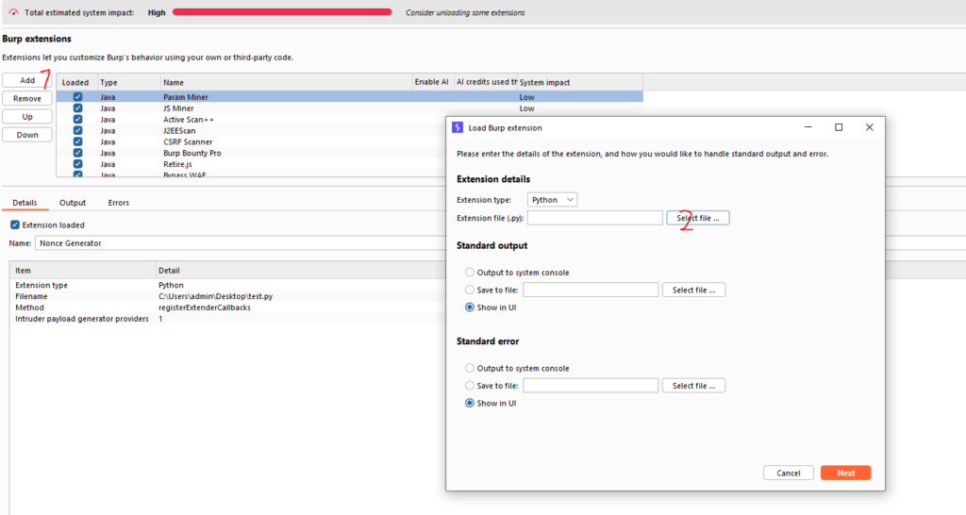Select the Param Miner extension row
Viewport: 966px width, 515px height.
click(x=349, y=97)
